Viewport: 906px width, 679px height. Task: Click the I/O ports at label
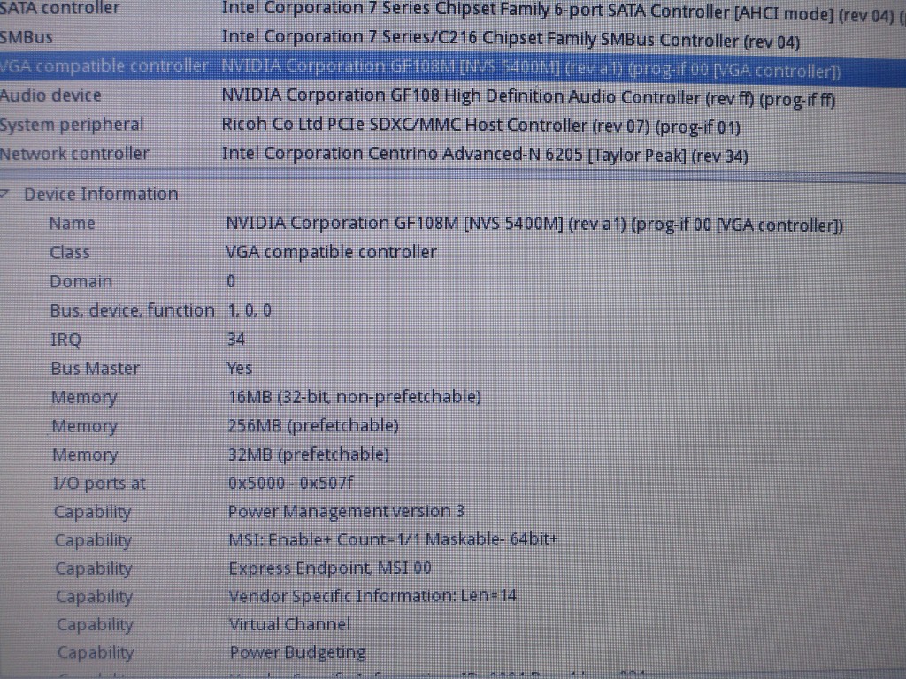99,484
